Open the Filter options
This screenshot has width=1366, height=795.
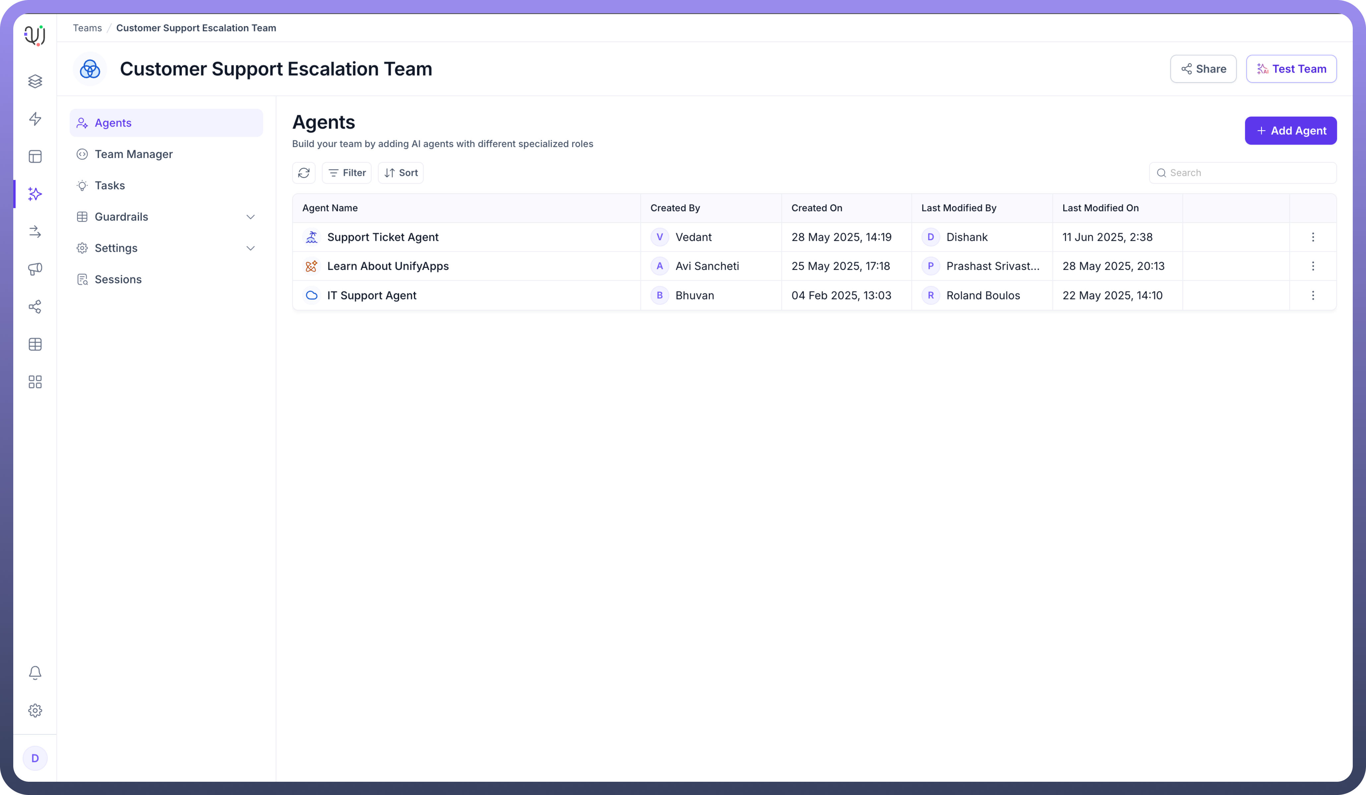347,173
